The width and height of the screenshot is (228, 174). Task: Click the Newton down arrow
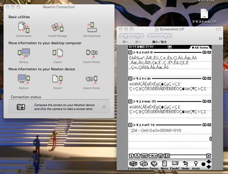pos(209,167)
